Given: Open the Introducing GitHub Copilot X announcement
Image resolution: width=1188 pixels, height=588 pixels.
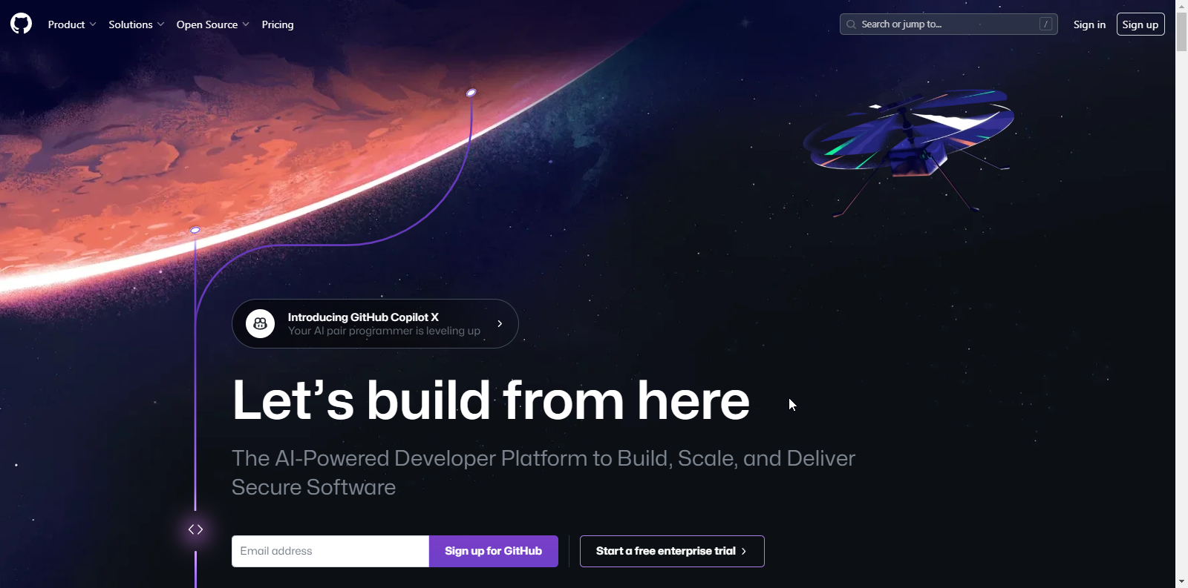Looking at the screenshot, I should coord(375,324).
